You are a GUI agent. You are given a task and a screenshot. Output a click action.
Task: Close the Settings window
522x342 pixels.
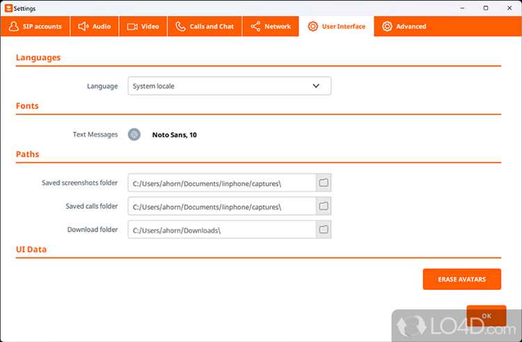coord(509,8)
